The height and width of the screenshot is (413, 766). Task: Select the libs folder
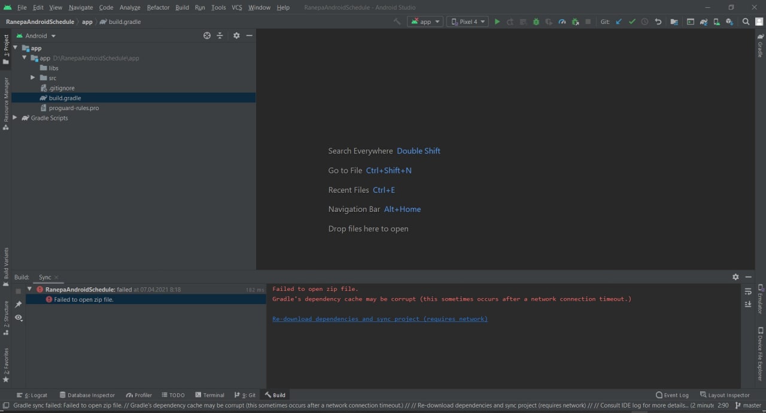(x=49, y=68)
